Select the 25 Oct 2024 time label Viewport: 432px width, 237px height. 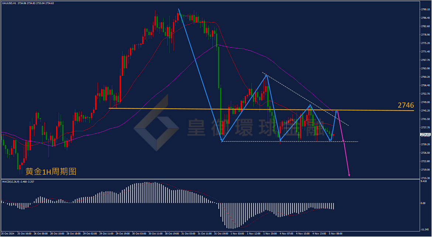click(7, 234)
